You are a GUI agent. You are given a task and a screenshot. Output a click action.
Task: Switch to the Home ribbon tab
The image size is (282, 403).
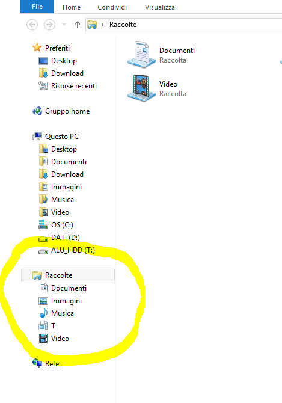[72, 7]
